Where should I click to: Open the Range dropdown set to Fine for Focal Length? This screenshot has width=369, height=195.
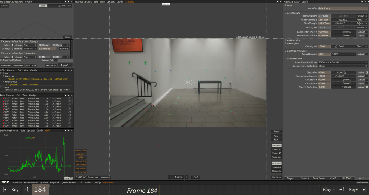(30, 45)
